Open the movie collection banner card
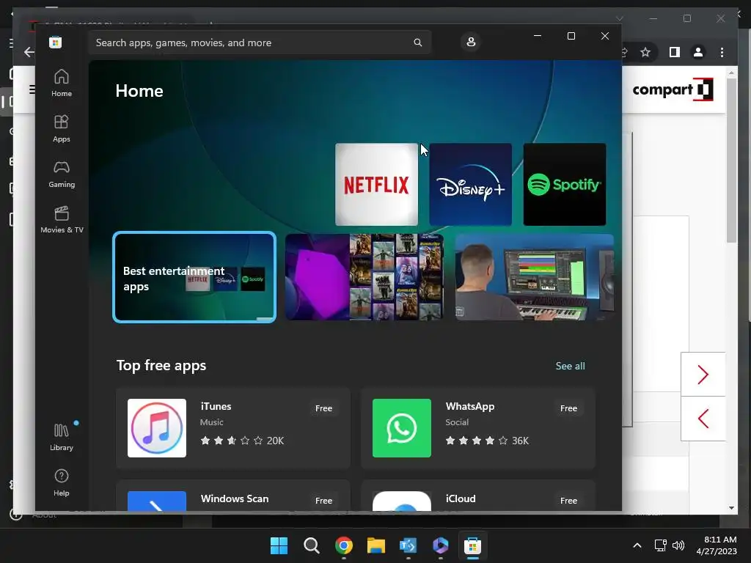 (x=364, y=277)
